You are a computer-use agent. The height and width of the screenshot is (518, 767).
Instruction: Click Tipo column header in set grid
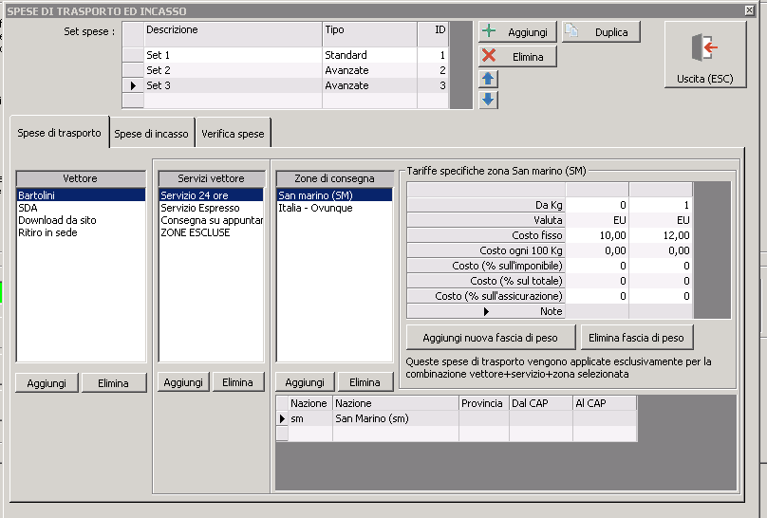tap(370, 34)
